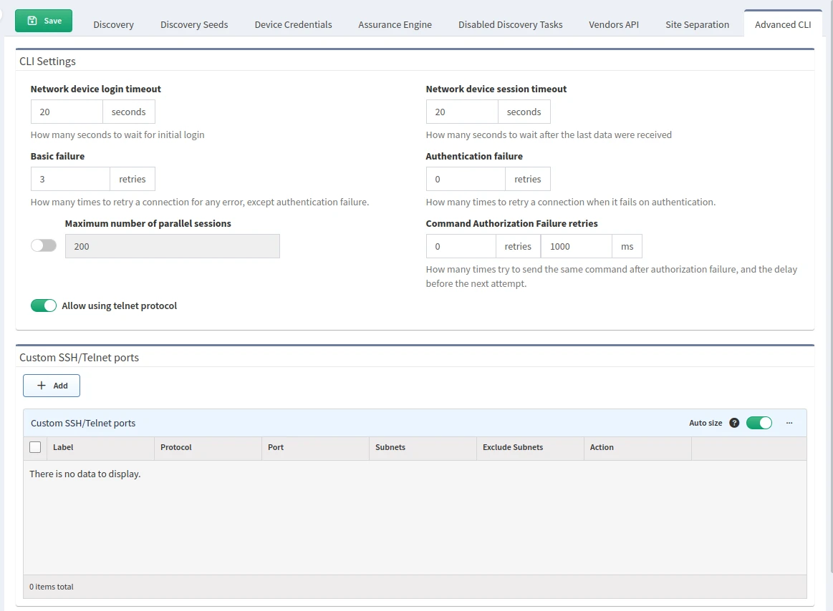
Task: Switch to the Discovery tab
Action: point(113,24)
